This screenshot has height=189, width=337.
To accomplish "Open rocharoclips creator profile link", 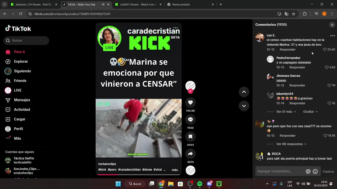I will [x=107, y=164].
